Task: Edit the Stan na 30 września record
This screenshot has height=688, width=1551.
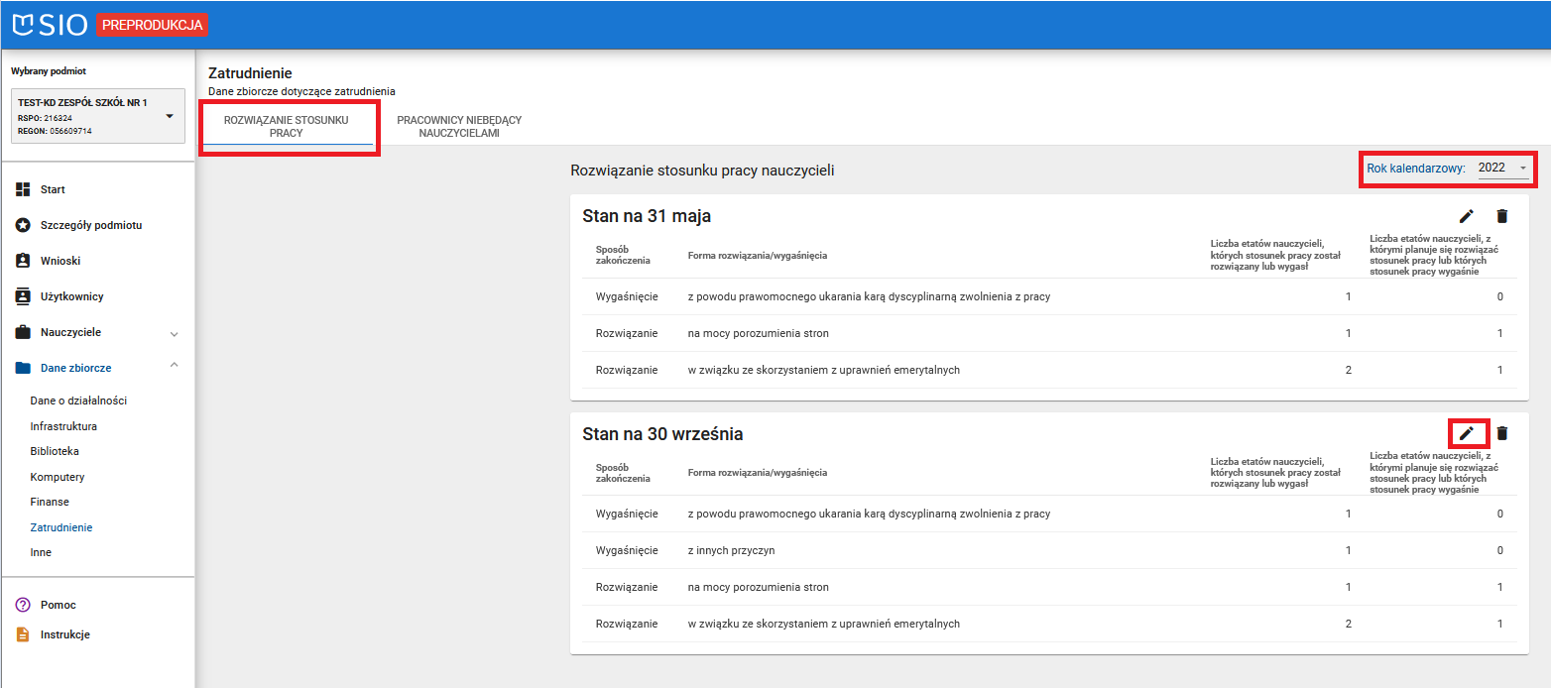Action: (x=1466, y=433)
